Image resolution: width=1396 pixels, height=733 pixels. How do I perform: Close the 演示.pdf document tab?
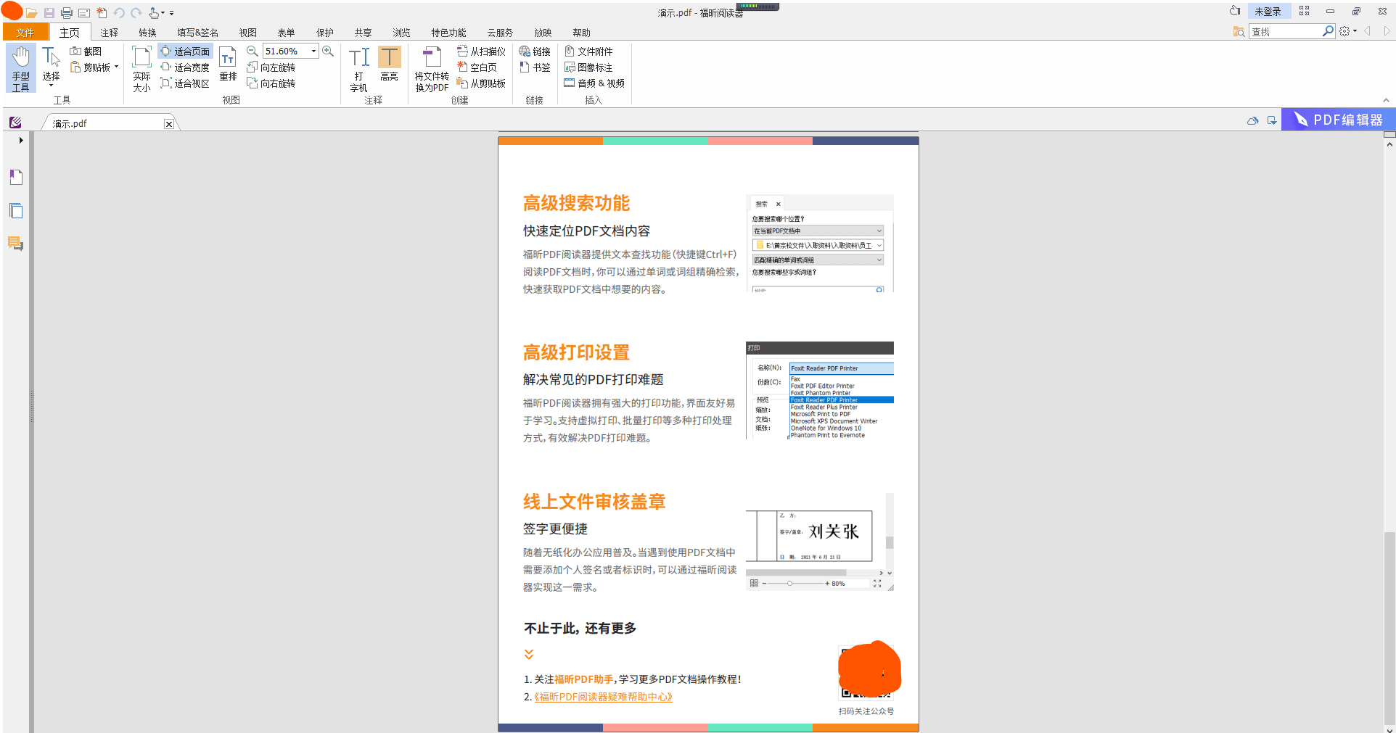tap(169, 124)
